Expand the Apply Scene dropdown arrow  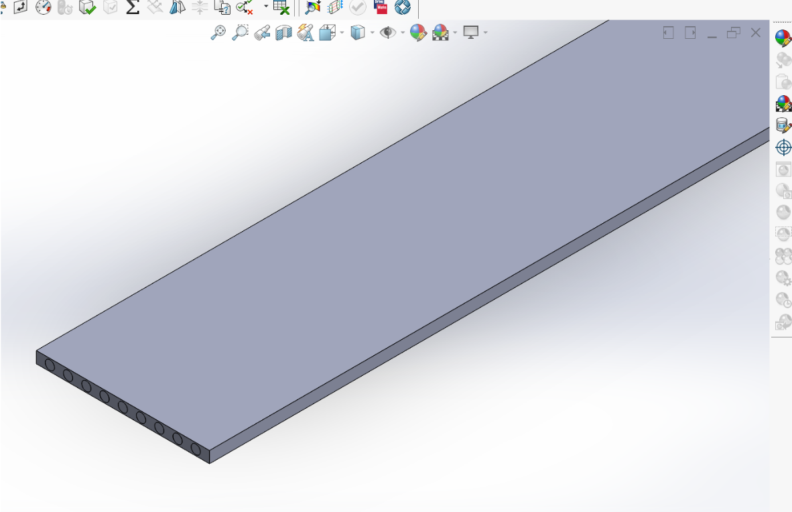pos(455,33)
